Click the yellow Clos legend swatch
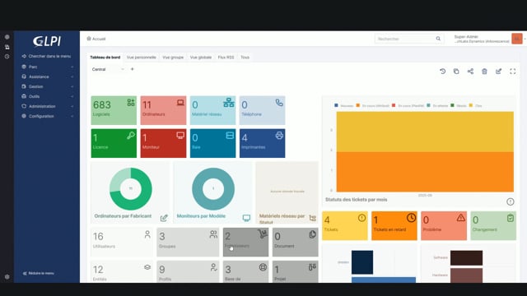This screenshot has height=296, width=527. click(471, 105)
